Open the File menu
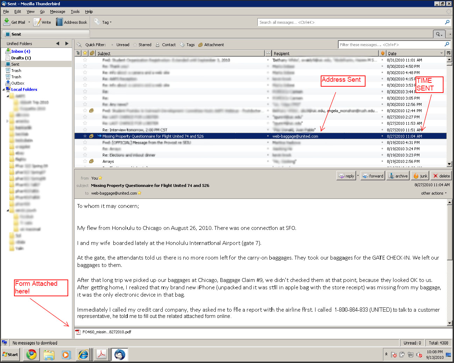The height and width of the screenshot is (363, 454). pyautogui.click(x=6, y=12)
